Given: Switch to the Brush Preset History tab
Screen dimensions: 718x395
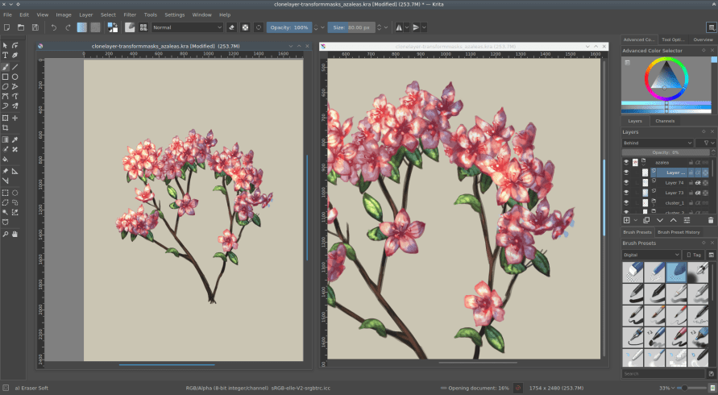Looking at the screenshot, I should pos(679,232).
